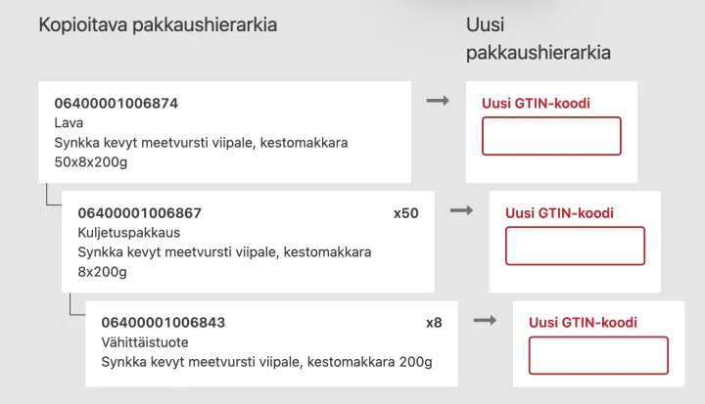Select the Lava package type label

click(x=69, y=122)
